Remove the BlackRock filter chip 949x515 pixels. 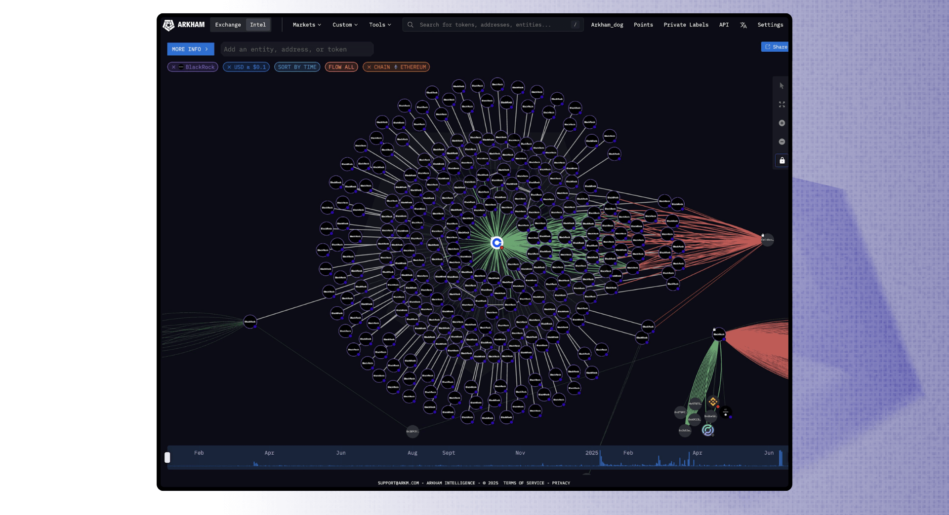(173, 67)
